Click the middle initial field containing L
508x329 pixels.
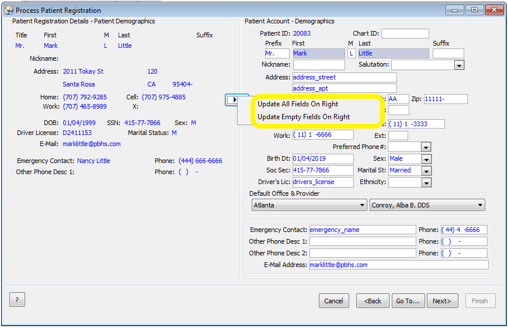tap(352, 54)
